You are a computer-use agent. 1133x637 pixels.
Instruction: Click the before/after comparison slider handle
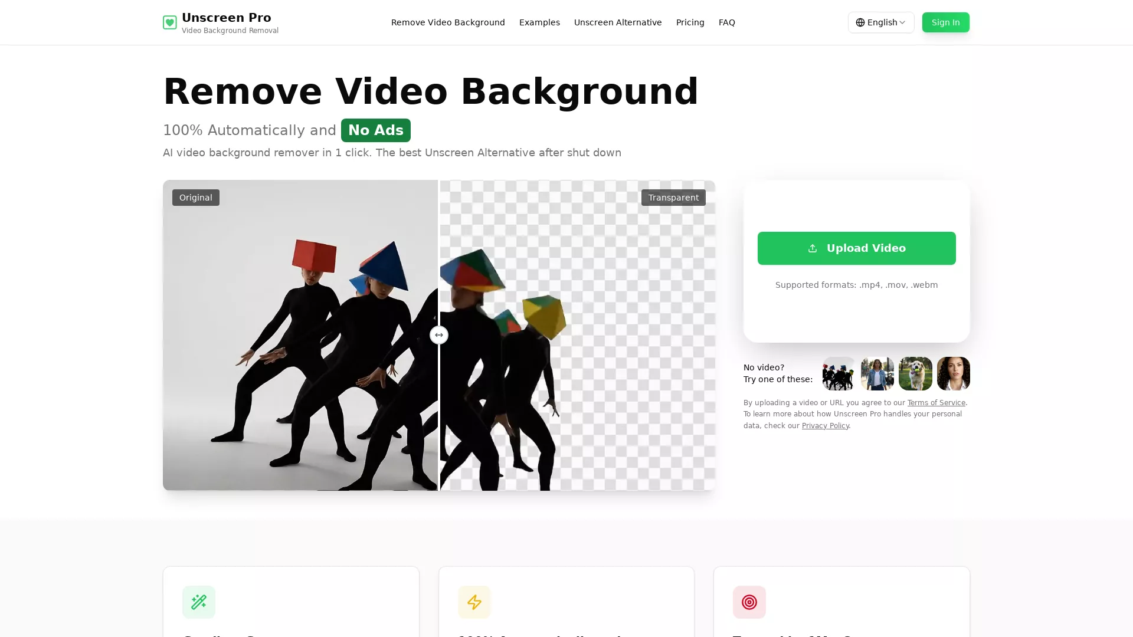(439, 334)
